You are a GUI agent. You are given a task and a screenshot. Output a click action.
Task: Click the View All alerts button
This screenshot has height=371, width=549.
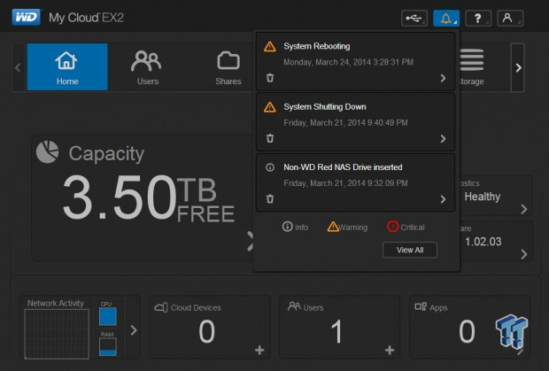410,250
